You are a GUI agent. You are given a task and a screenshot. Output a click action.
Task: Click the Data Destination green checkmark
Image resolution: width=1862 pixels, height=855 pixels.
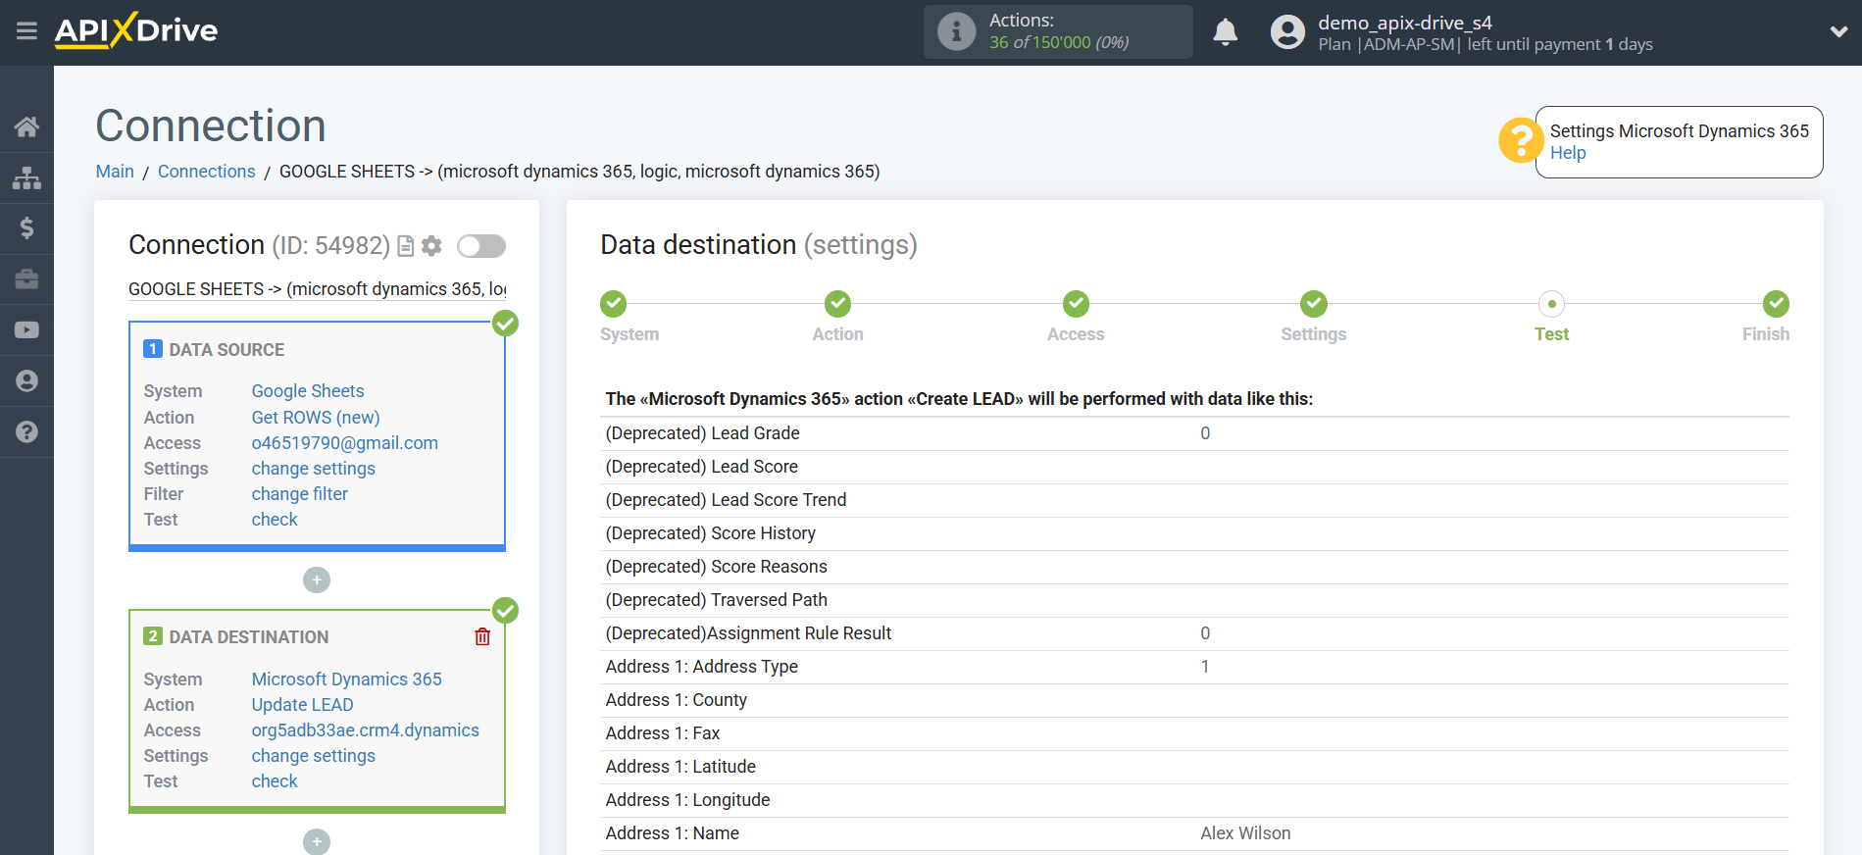coord(505,611)
